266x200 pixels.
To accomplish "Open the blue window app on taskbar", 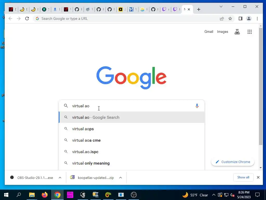I will tap(121, 195).
